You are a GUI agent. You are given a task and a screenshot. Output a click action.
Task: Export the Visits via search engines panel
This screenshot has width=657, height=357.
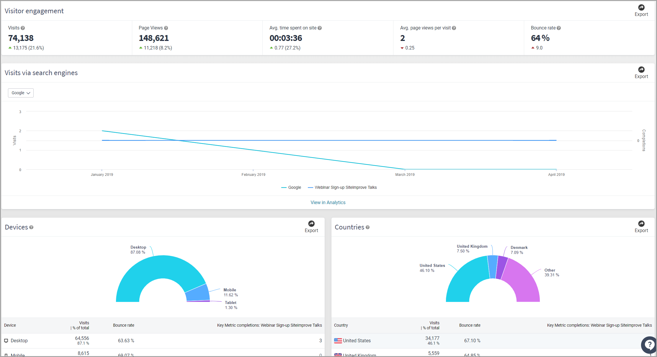pos(641,73)
